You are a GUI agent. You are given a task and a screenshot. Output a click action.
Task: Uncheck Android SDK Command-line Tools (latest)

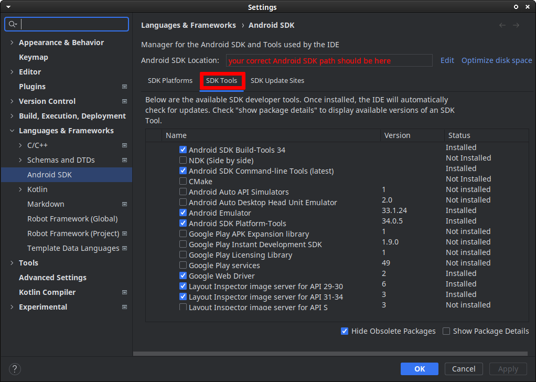183,171
